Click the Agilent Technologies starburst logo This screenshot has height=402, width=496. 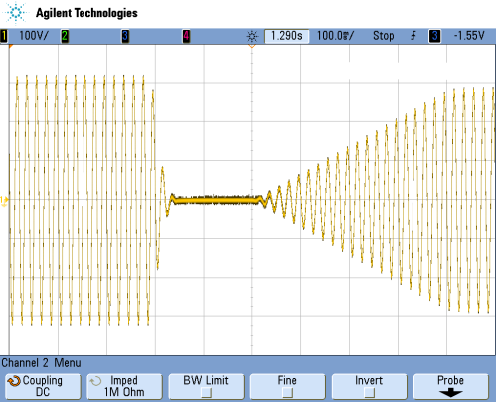coord(16,13)
